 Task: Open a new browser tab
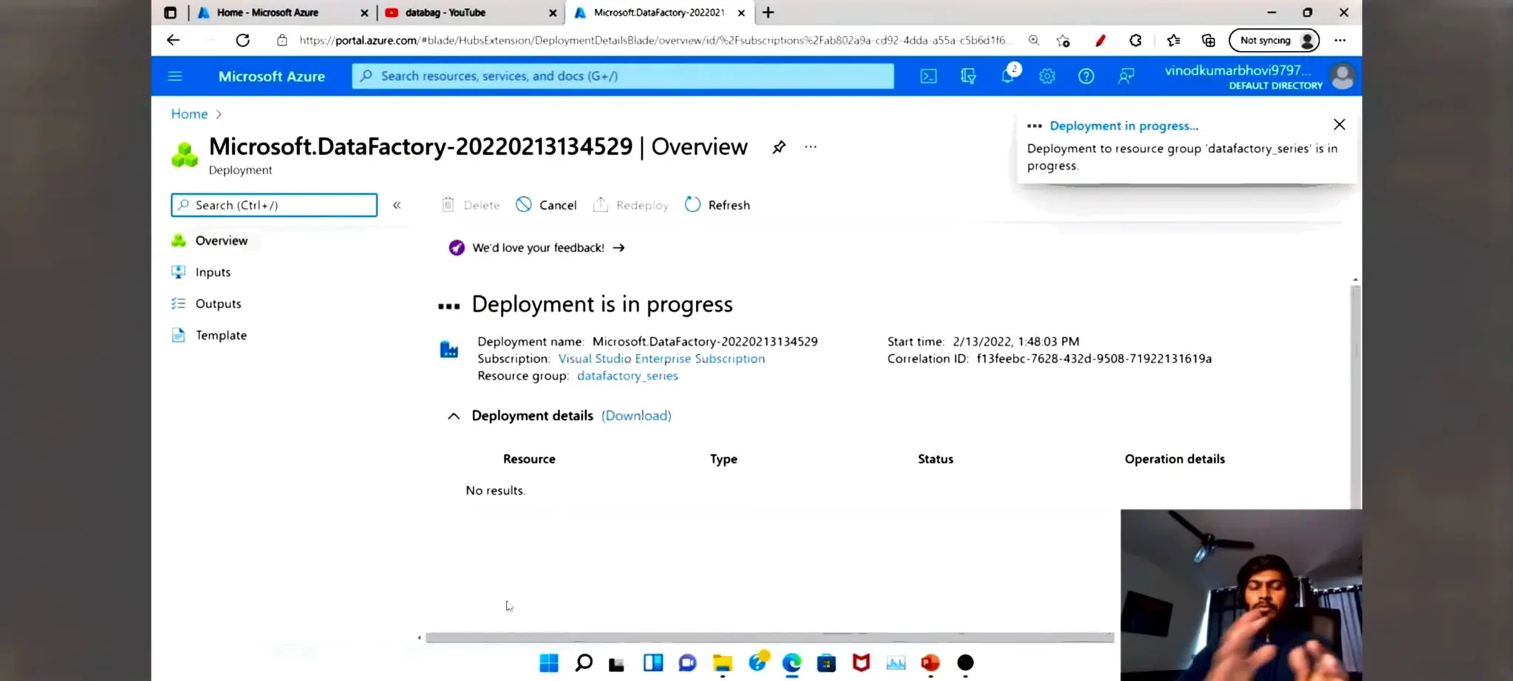768,13
